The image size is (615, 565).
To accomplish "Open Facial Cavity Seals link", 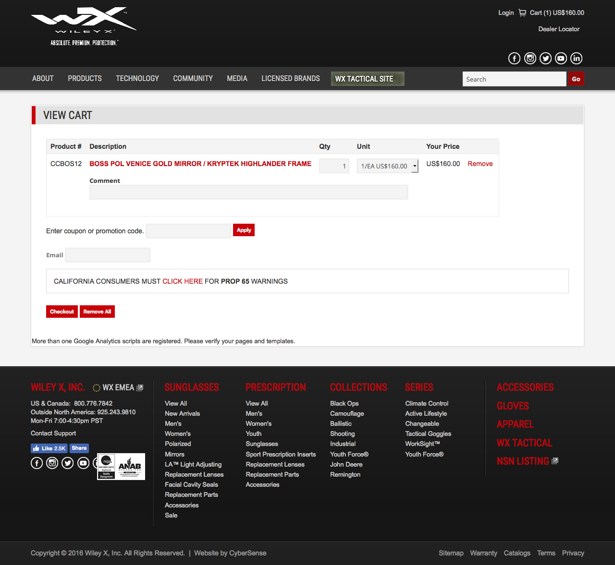I will tap(191, 485).
